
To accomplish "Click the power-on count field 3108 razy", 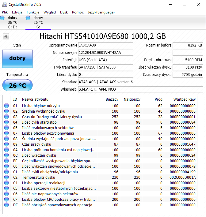I will point(188,67).
